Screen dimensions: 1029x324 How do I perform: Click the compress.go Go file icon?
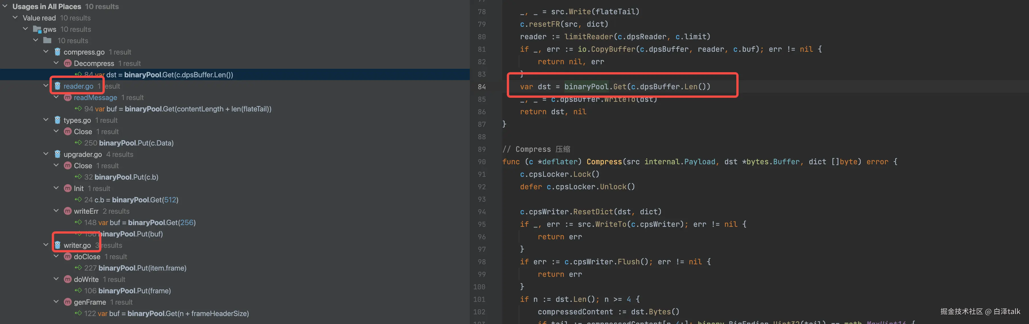(58, 52)
